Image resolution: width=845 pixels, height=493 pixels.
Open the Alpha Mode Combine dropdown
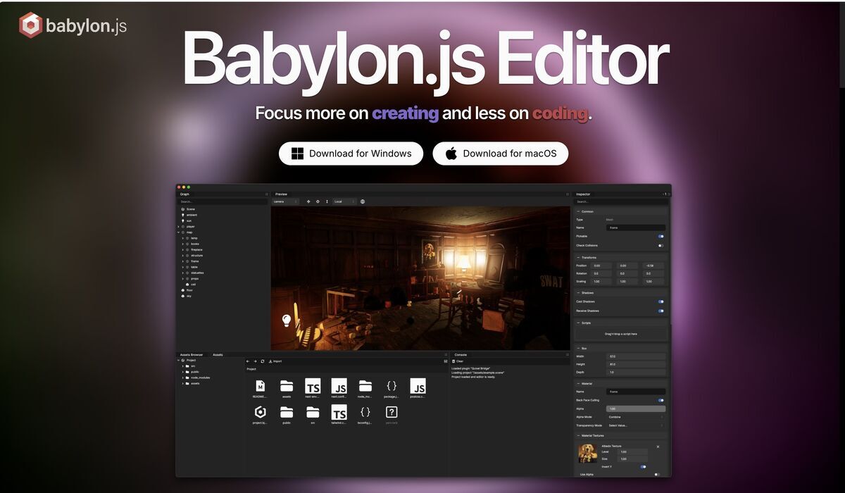[636, 417]
